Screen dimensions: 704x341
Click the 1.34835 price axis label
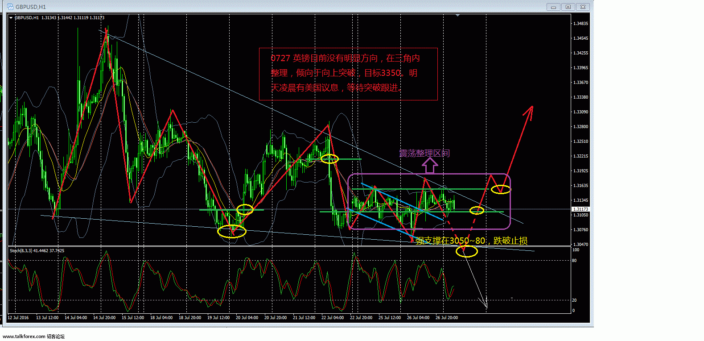click(580, 23)
